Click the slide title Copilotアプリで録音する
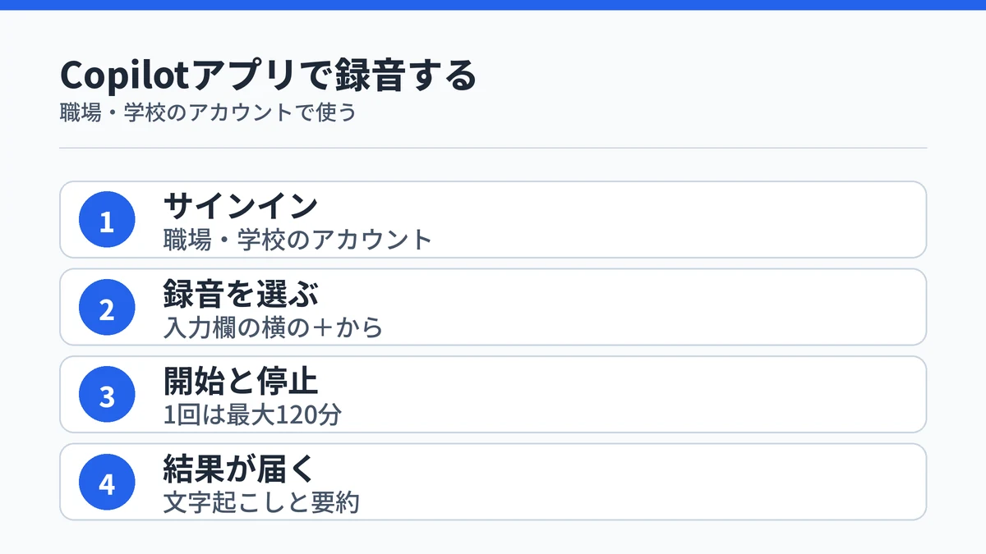The width and height of the screenshot is (986, 554). tap(269, 76)
